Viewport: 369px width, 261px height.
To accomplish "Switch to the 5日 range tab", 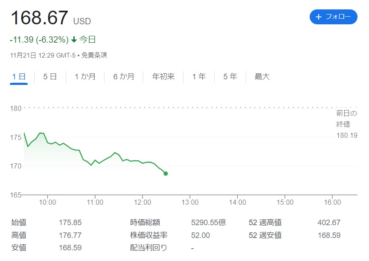I will tap(50, 77).
